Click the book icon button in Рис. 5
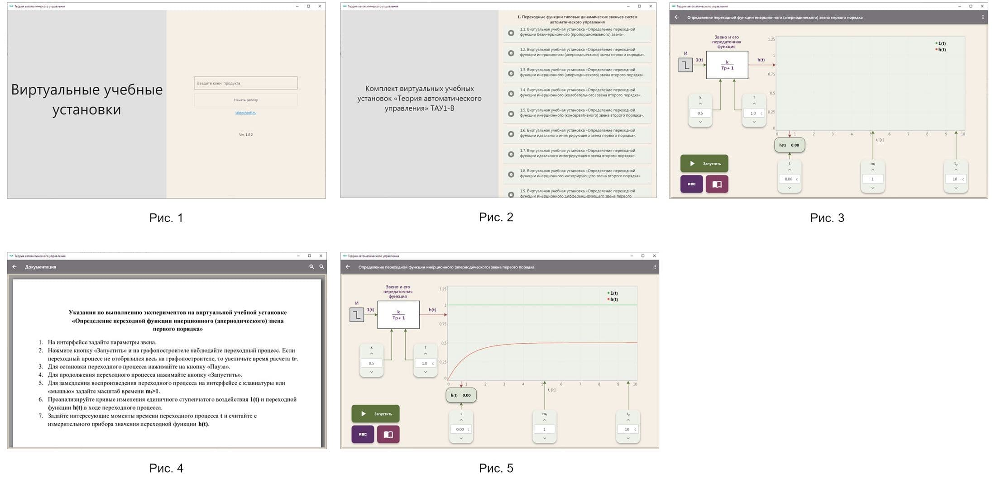Image resolution: width=996 pixels, height=478 pixels. coord(388,434)
